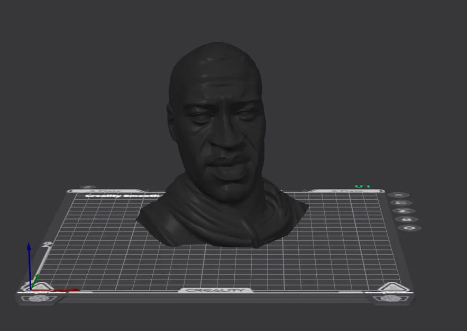
Task: Select the right-side A Plate label
Action: (347, 191)
